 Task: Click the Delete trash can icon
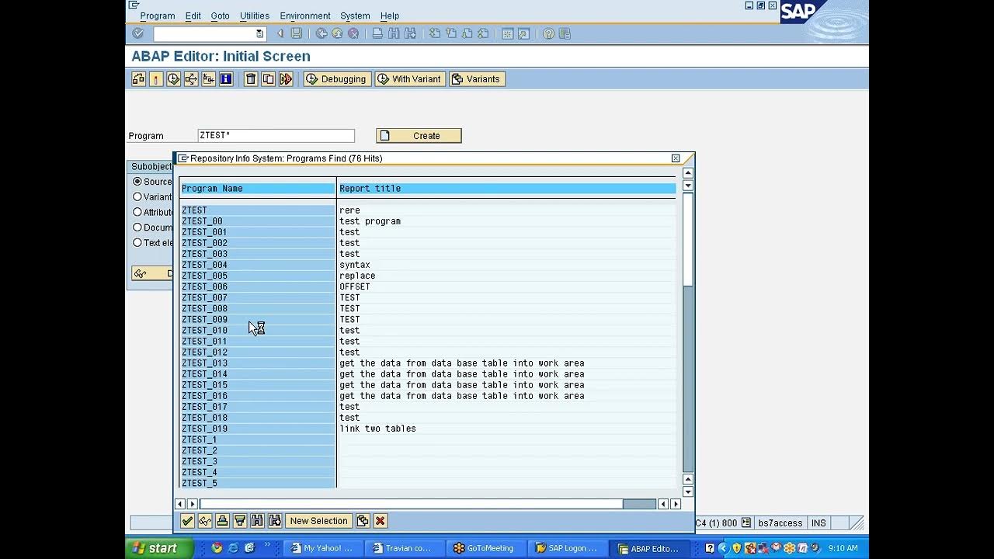pos(251,78)
